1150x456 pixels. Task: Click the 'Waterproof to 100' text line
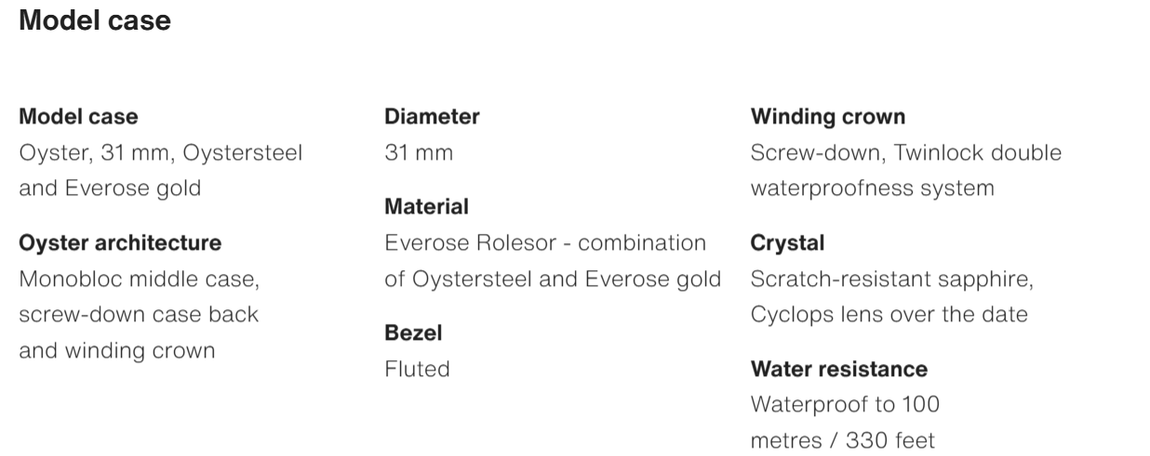(845, 405)
